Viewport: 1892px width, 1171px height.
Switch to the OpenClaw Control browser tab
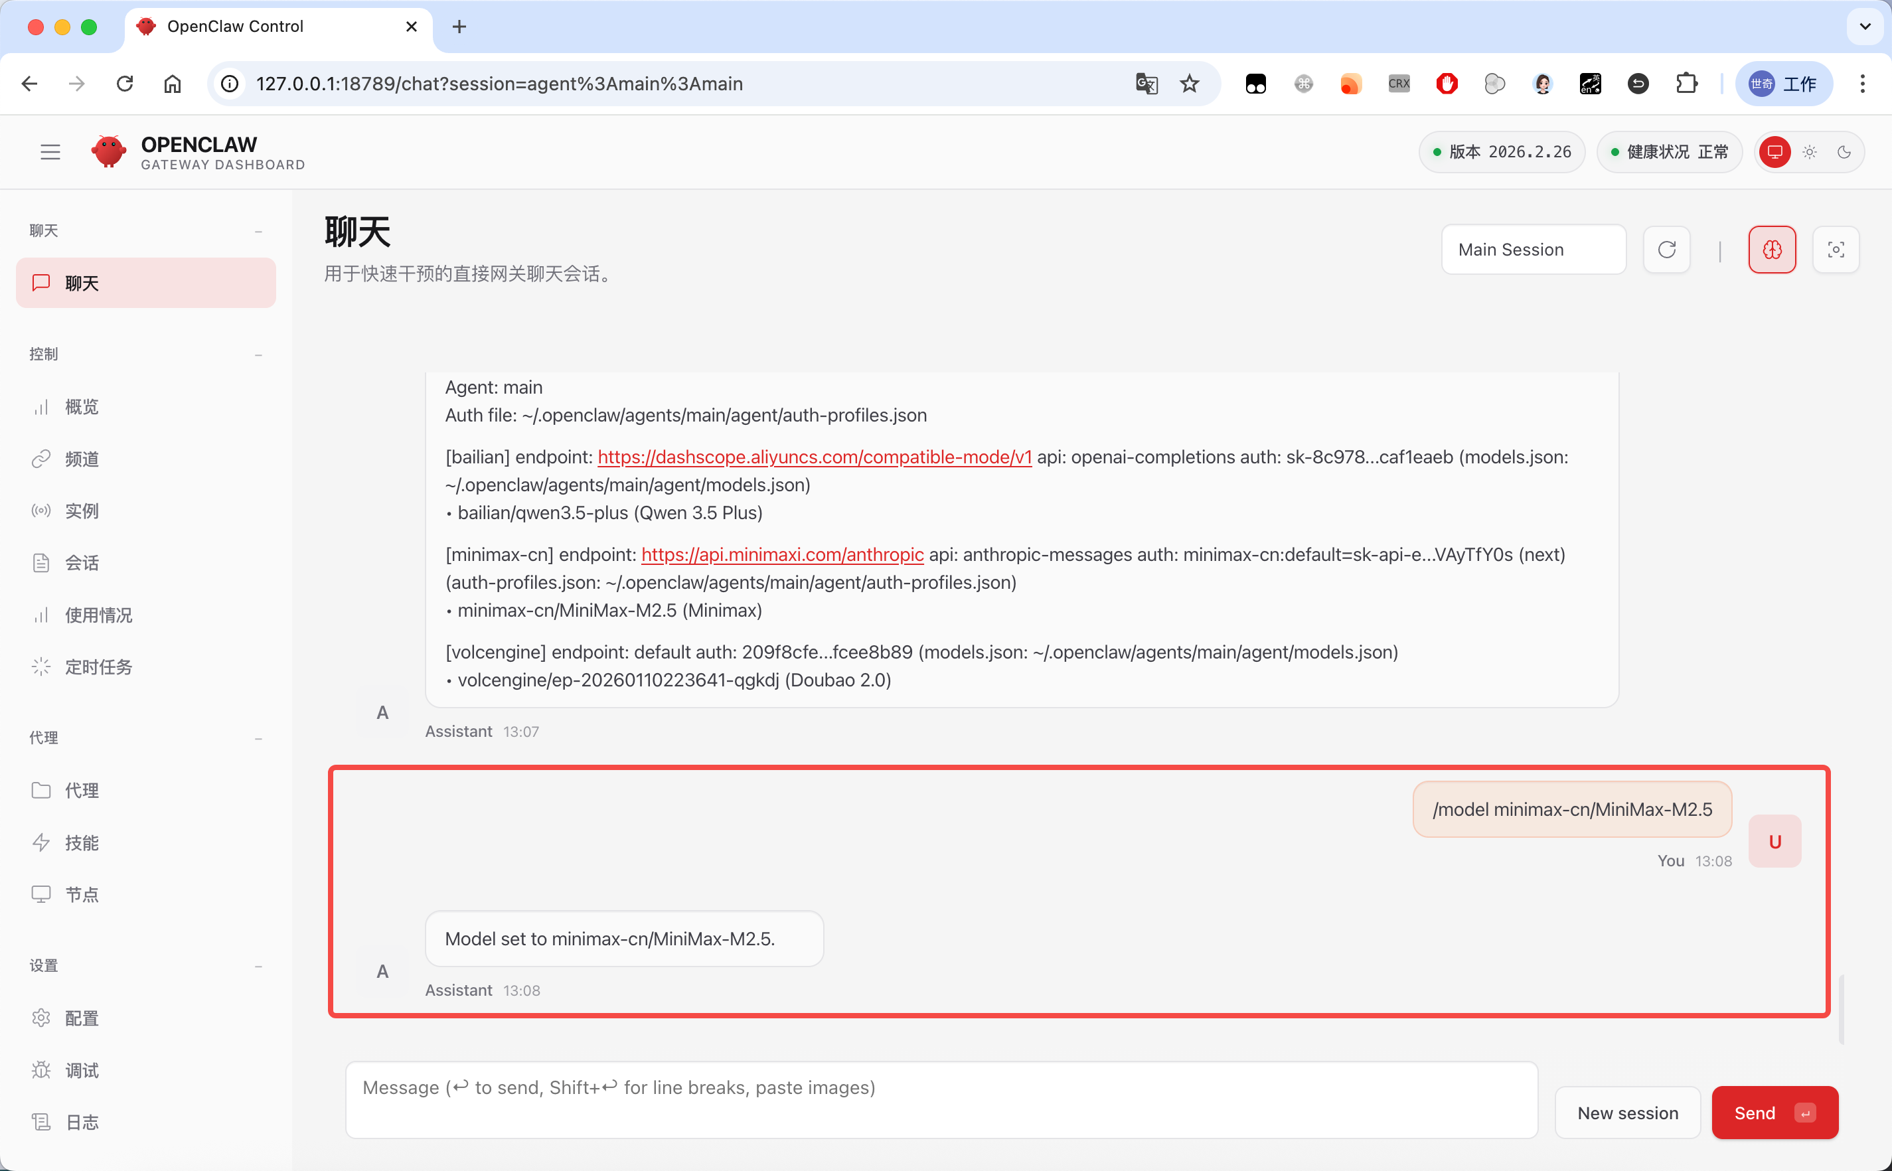236,25
